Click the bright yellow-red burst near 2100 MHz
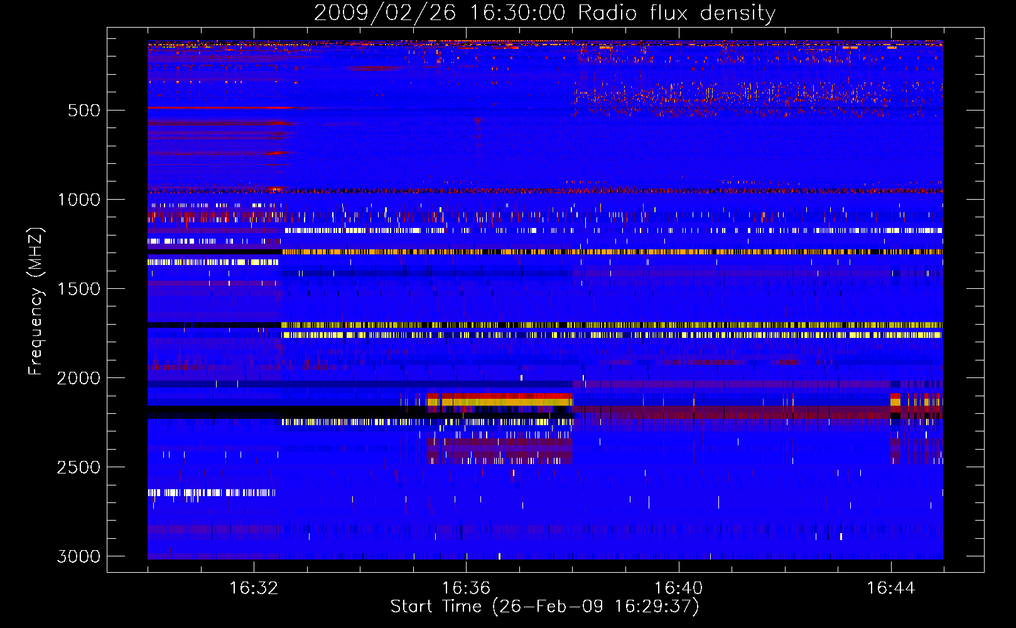Viewport: 1016px width, 628px height. [x=499, y=400]
